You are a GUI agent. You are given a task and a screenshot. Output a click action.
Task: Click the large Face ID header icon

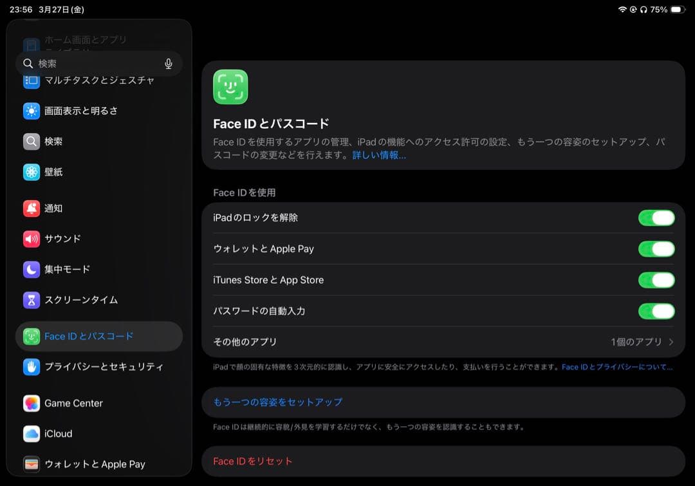point(230,87)
